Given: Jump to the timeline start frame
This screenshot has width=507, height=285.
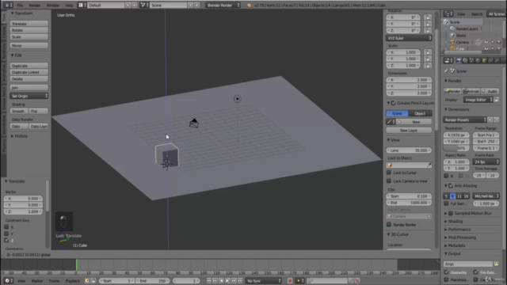Looking at the screenshot, I should point(209,281).
